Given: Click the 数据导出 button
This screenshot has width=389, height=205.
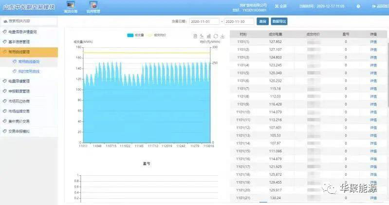Looking at the screenshot, I should (279, 21).
